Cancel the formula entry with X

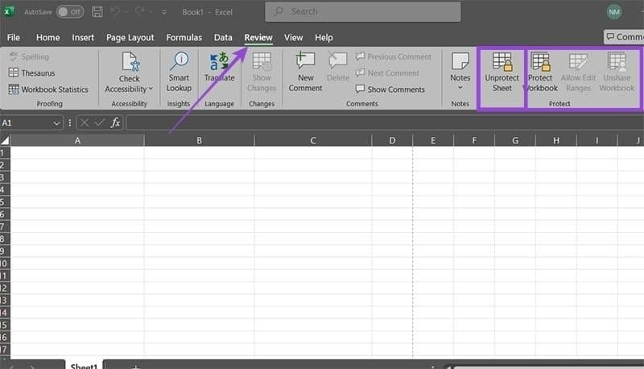[x=85, y=122]
